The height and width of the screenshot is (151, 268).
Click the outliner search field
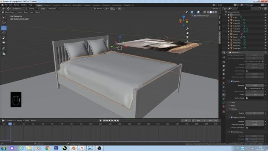click(x=243, y=8)
